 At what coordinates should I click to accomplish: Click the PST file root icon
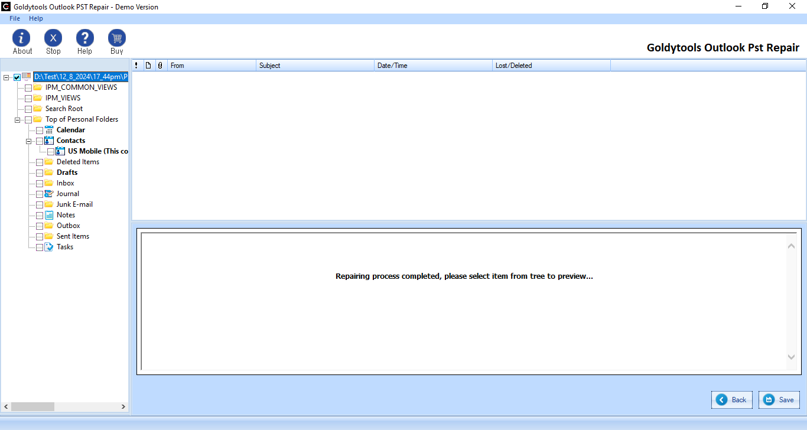(27, 77)
